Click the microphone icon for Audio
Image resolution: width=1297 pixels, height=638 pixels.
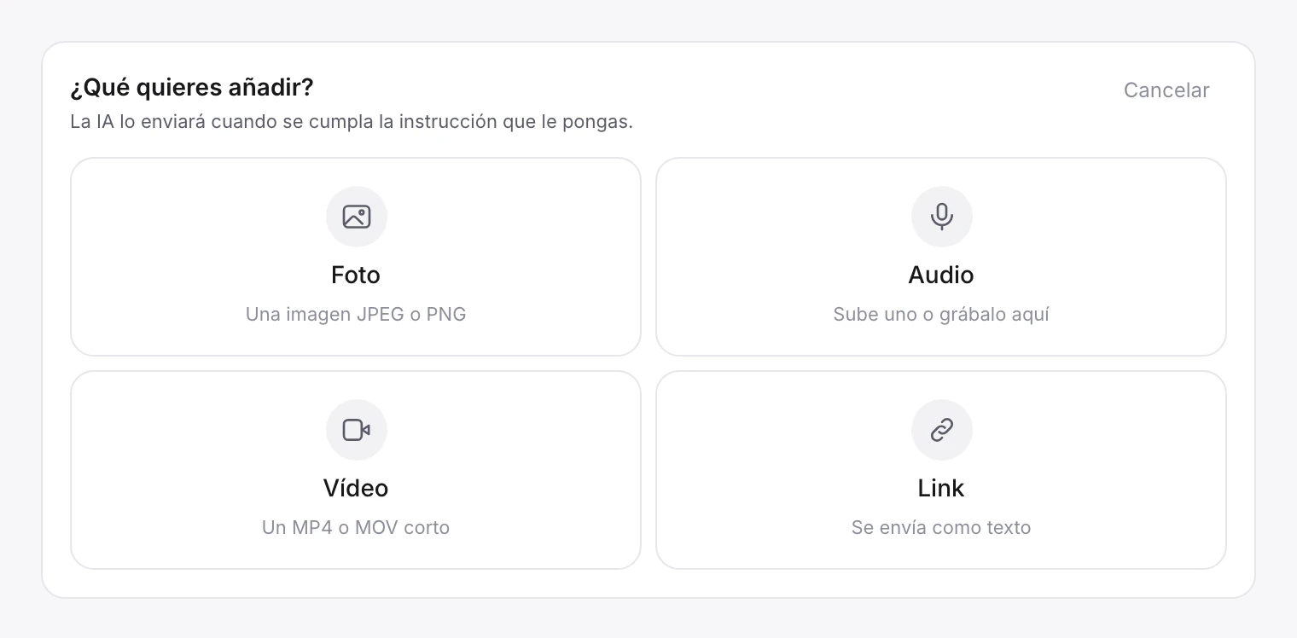942,217
